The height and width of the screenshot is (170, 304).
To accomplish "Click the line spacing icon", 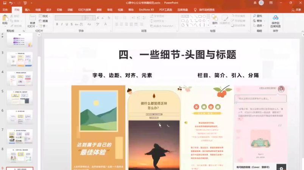I will (144, 18).
